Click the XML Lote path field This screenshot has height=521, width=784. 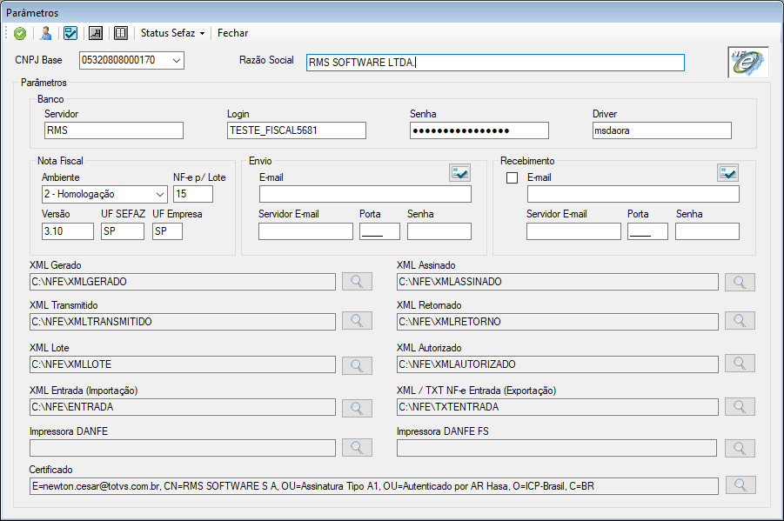183,364
